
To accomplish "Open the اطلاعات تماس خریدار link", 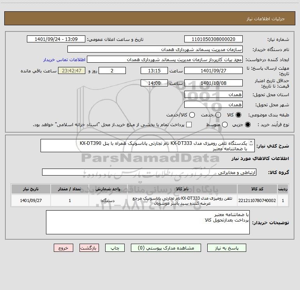I will click(x=64, y=60).
